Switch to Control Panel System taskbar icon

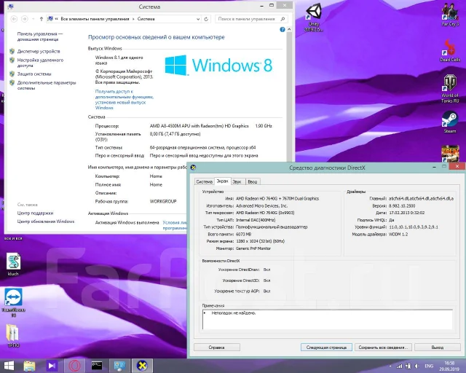point(119,366)
